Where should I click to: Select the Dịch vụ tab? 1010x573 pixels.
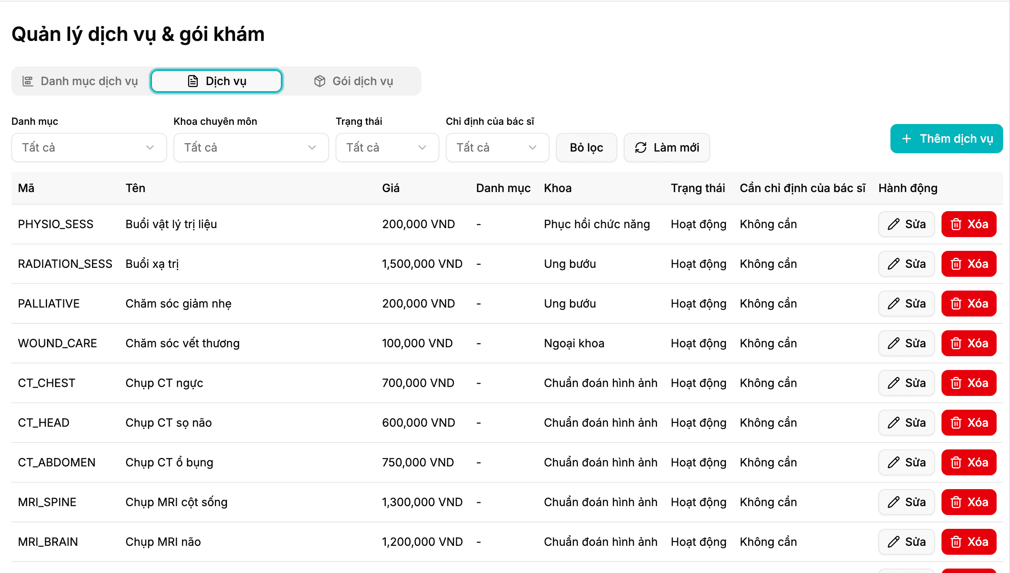pos(216,81)
